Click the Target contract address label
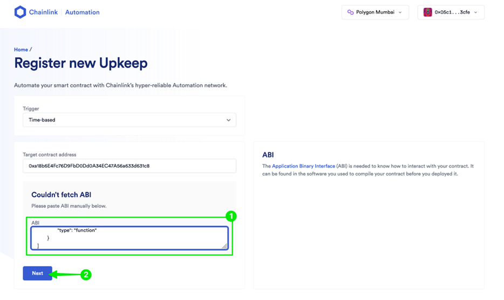The height and width of the screenshot is (300, 504). click(50, 155)
